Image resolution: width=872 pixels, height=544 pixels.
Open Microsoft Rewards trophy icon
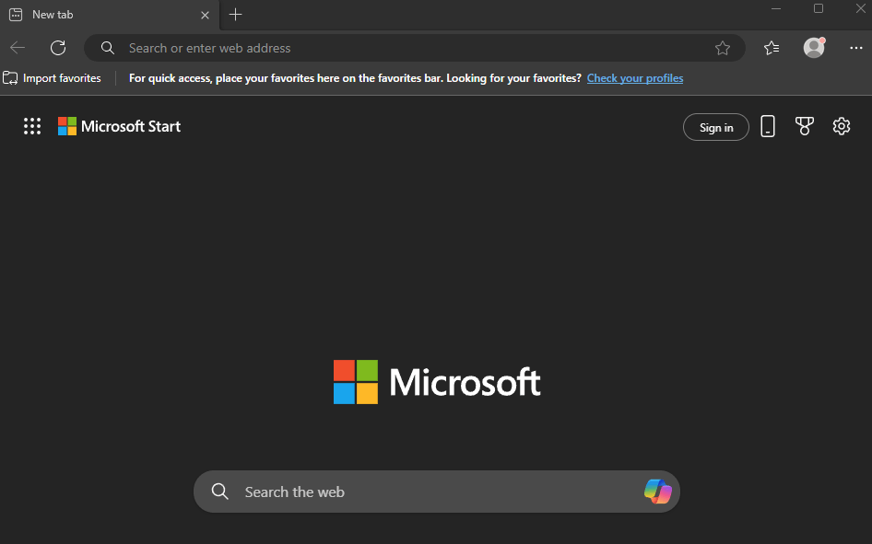pos(804,126)
